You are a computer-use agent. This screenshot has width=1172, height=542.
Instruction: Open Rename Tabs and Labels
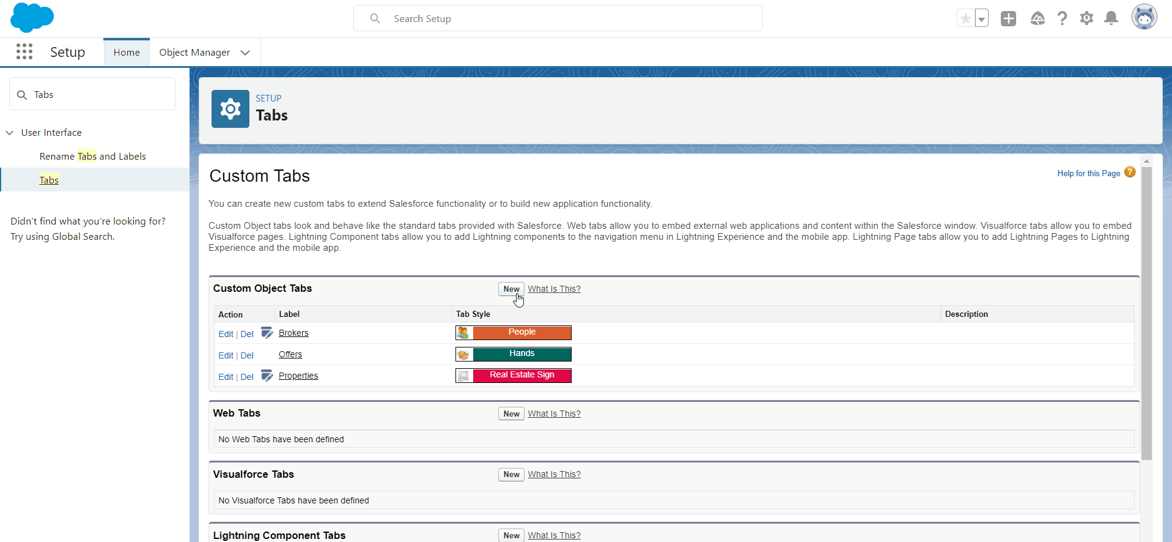pos(93,157)
